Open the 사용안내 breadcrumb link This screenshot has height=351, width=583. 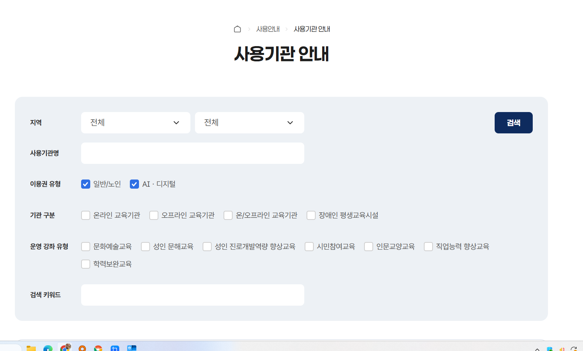(268, 29)
